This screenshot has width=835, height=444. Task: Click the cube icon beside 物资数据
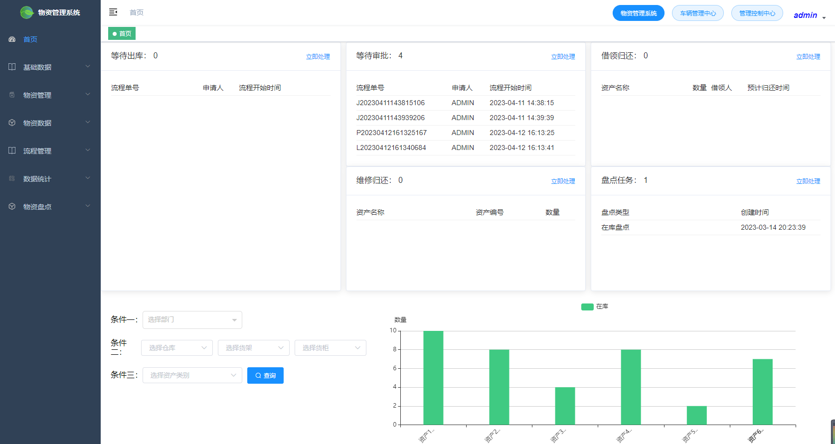(12, 123)
